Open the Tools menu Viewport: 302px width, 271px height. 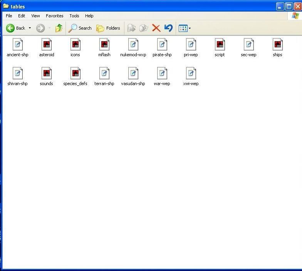(74, 16)
